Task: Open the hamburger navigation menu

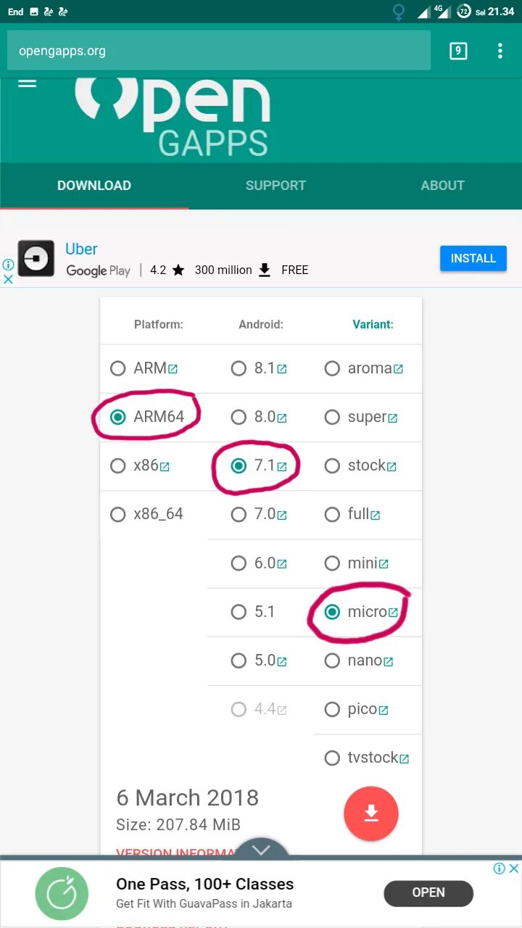Action: click(x=27, y=83)
